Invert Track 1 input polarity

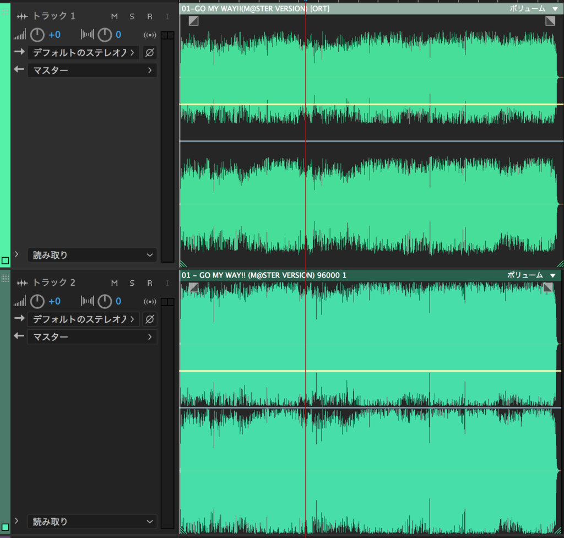150,53
